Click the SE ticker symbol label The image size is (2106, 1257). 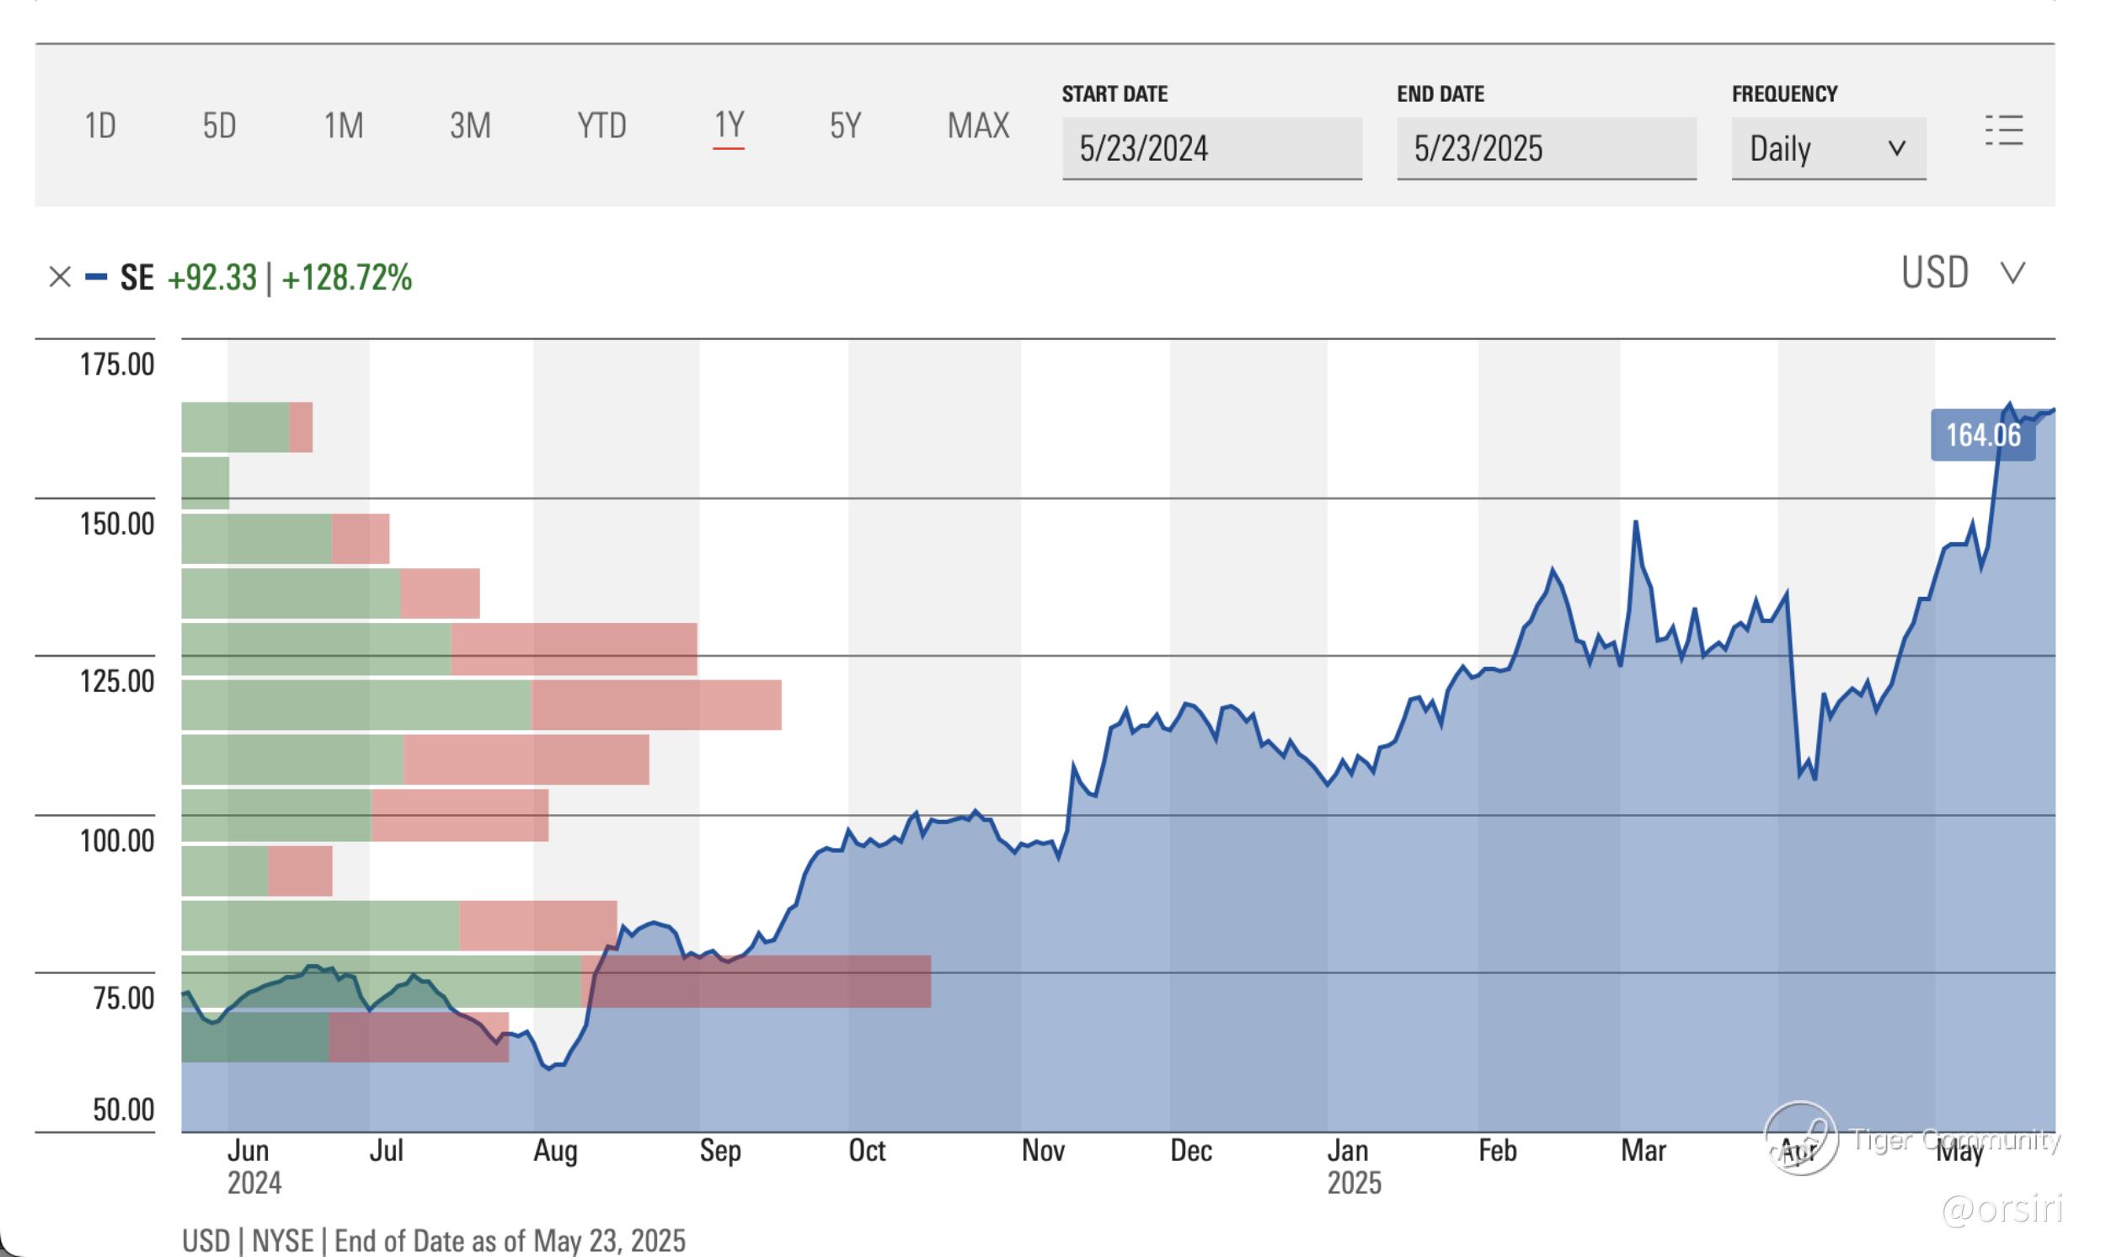136,277
